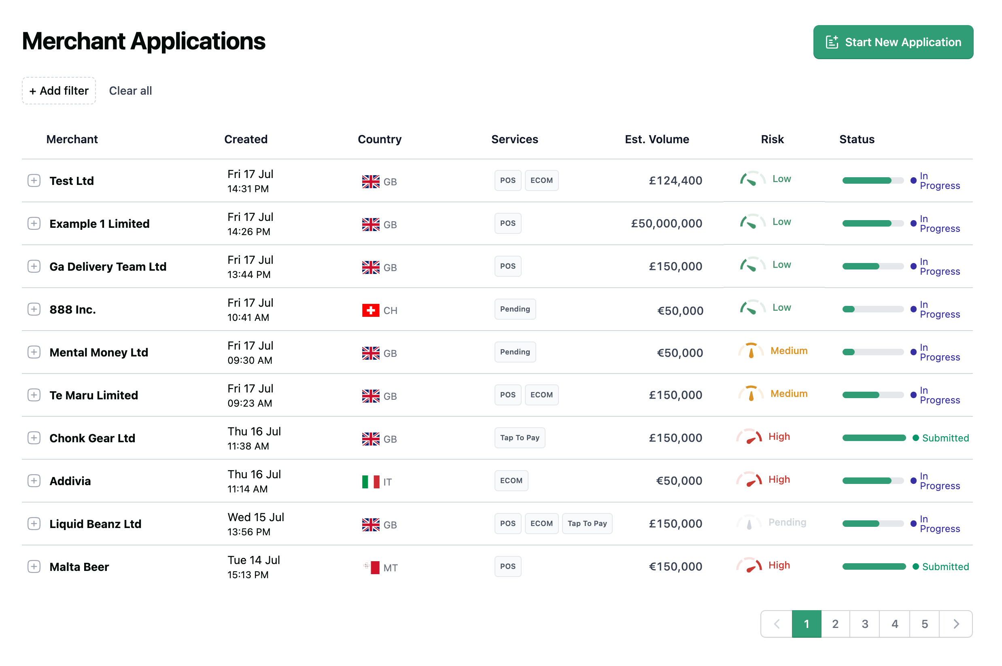Click the Est. Volume column header
The width and height of the screenshot is (1002, 666).
(x=657, y=139)
